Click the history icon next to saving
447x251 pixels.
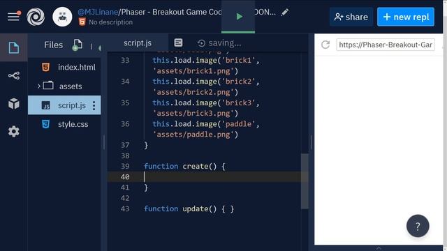pos(201,43)
